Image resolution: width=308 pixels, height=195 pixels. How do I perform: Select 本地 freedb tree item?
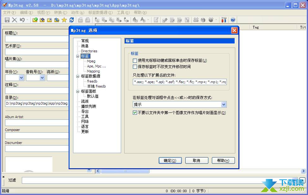pos(96,86)
